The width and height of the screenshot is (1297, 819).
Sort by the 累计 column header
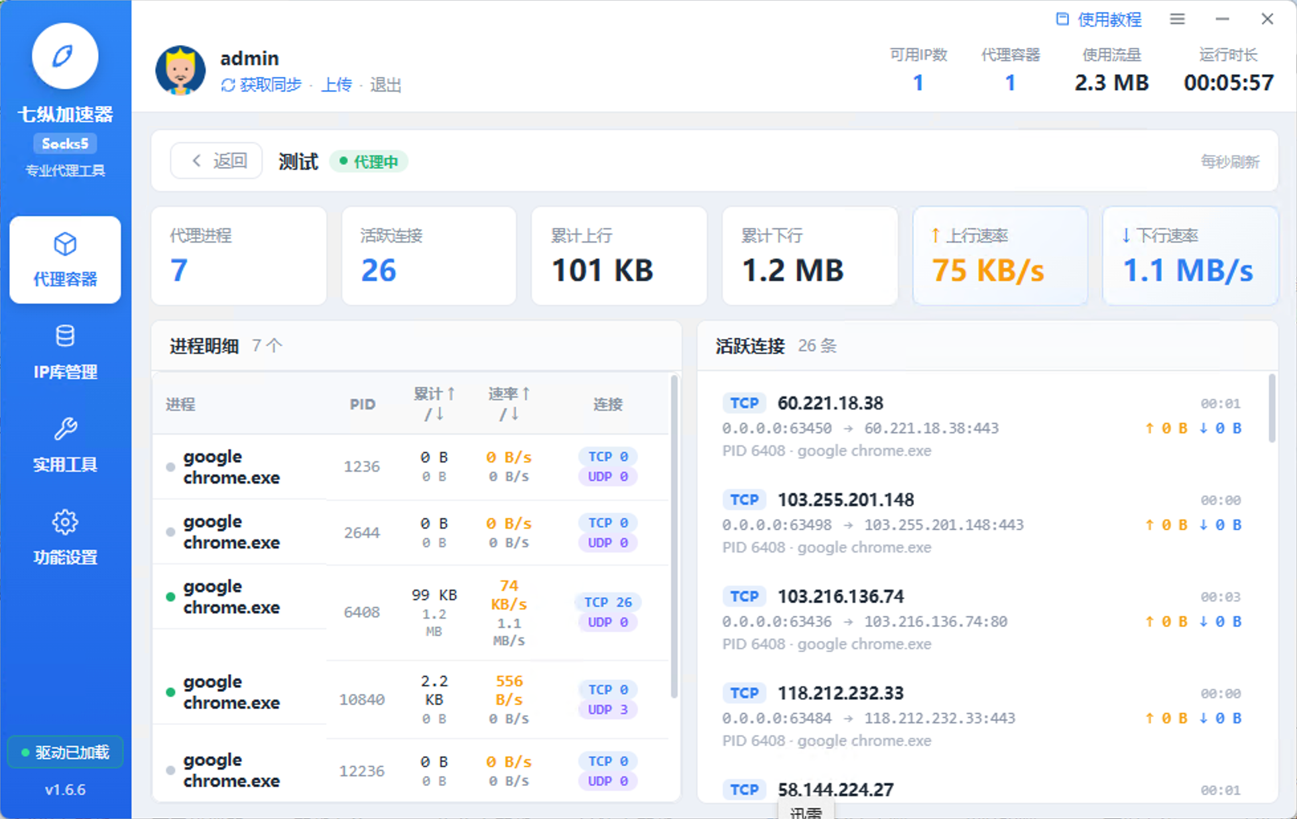point(434,404)
